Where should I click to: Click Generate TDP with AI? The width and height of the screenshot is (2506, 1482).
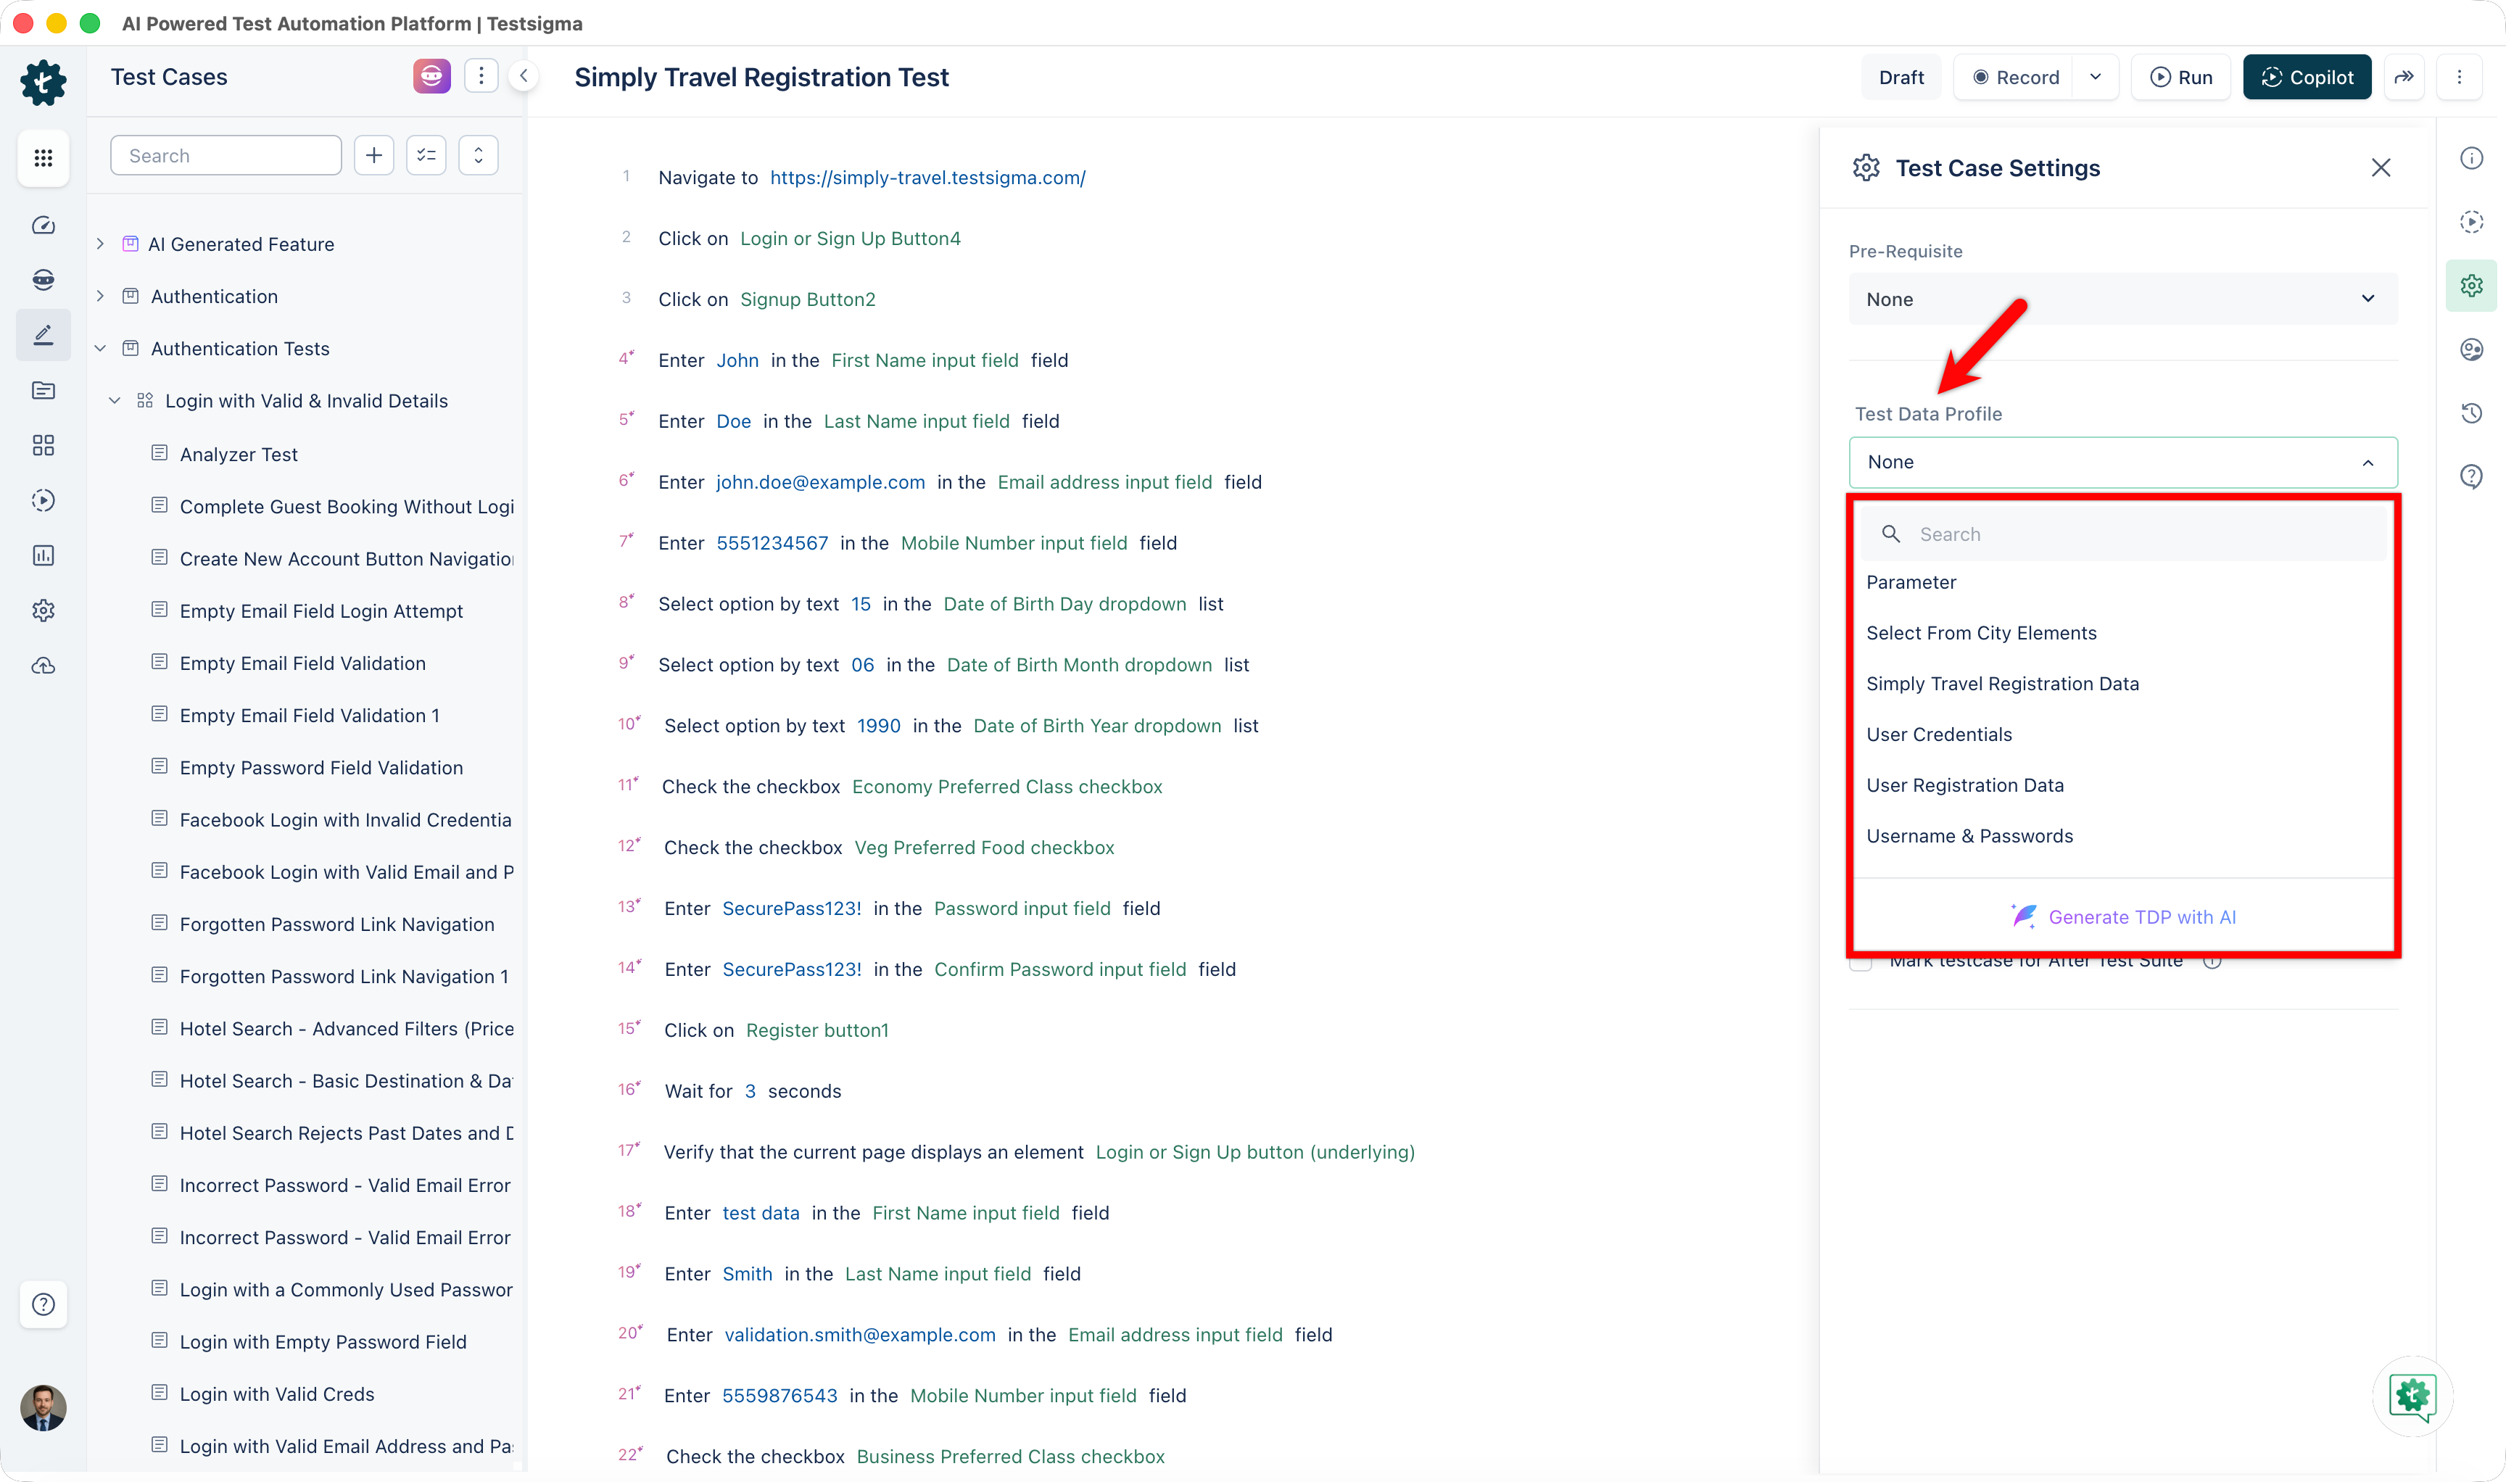(2122, 916)
